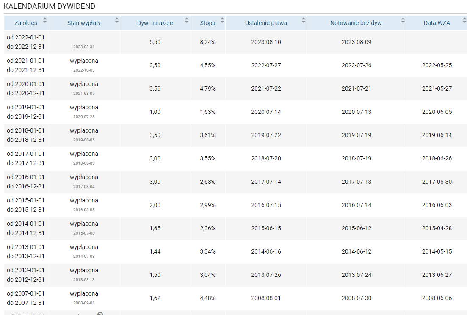Click the KALENDARIUM DYWIDEND heading
467x315 pixels.
pos(50,6)
